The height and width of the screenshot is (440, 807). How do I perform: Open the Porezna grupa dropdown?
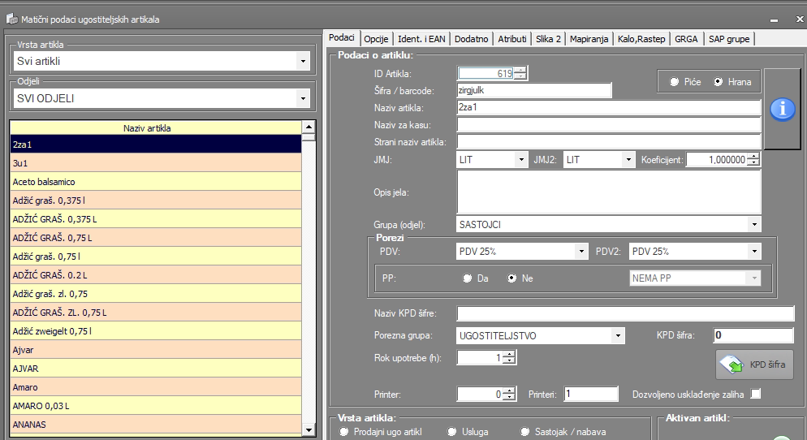coord(618,335)
